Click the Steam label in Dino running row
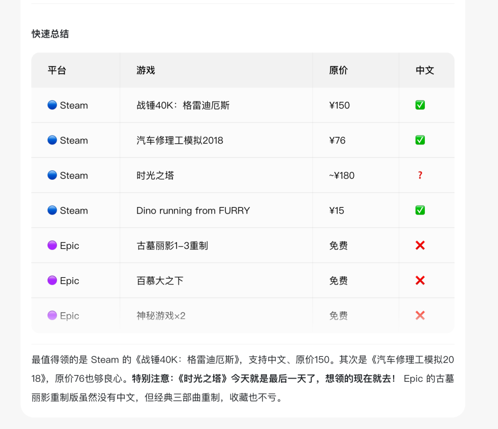This screenshot has width=498, height=429. point(74,210)
